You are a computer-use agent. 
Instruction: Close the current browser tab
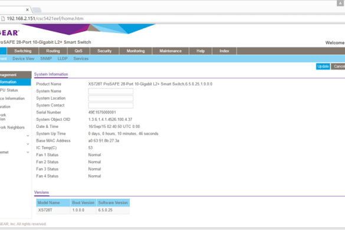[27, 9]
